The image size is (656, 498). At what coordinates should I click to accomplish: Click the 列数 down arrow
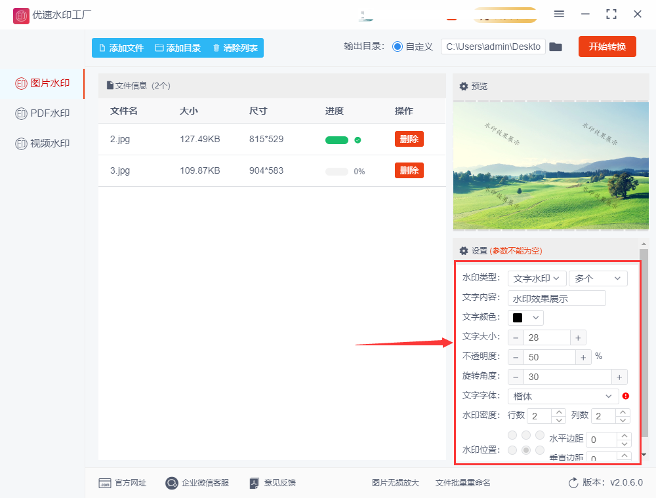[x=623, y=420]
